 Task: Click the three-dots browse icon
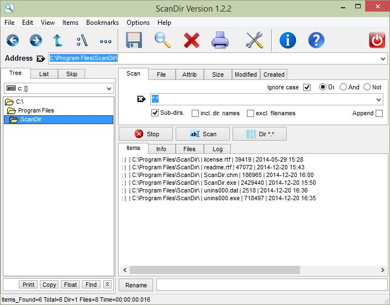pos(106,41)
